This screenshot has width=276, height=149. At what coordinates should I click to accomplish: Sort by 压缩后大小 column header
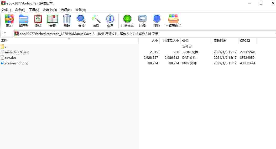171,40
